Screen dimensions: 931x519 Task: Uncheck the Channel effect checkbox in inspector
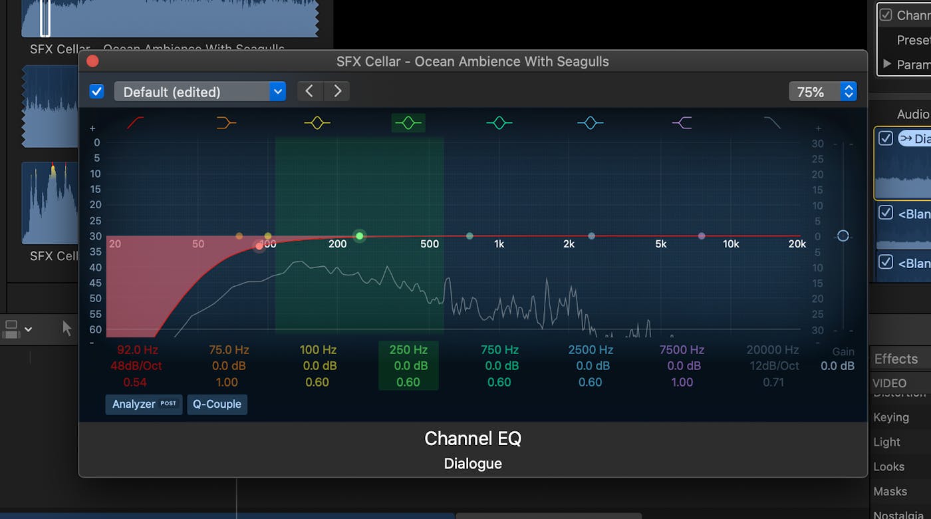pyautogui.click(x=886, y=15)
